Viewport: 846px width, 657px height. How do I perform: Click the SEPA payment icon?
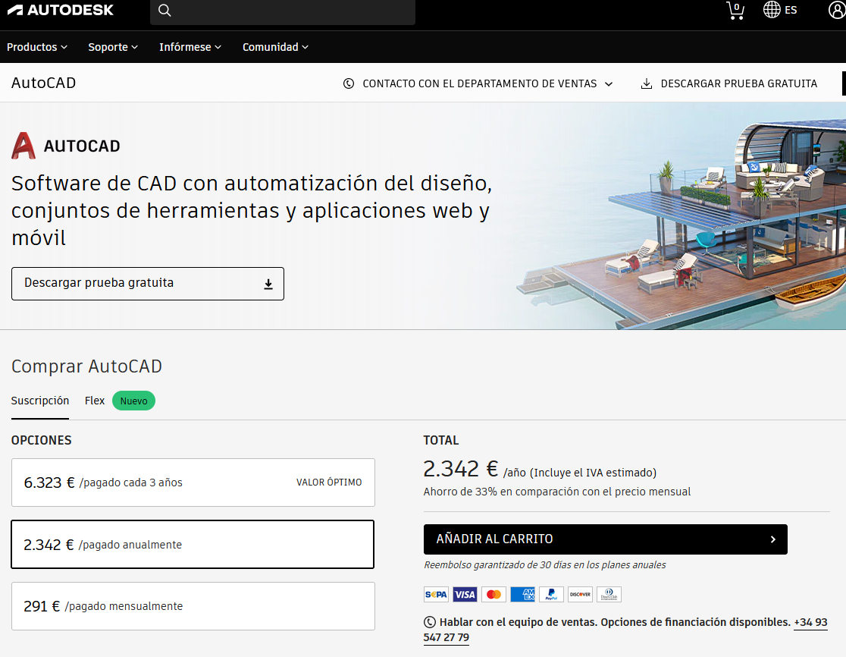coord(436,594)
